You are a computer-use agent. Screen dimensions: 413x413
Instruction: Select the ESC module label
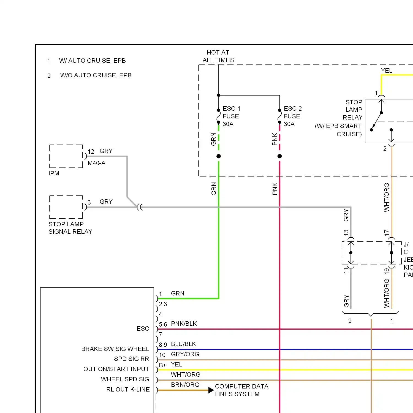coord(143,328)
